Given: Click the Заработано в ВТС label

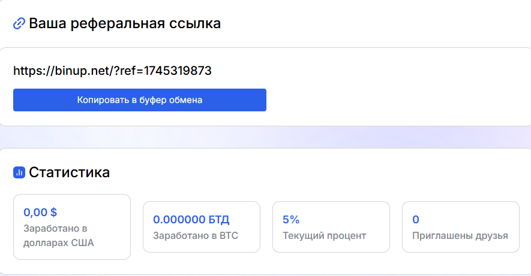Looking at the screenshot, I should [x=196, y=235].
